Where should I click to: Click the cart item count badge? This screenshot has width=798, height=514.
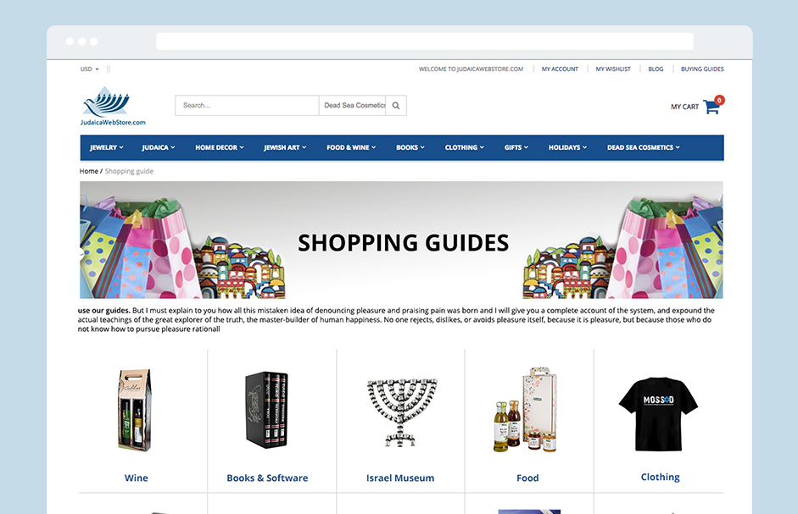[719, 100]
